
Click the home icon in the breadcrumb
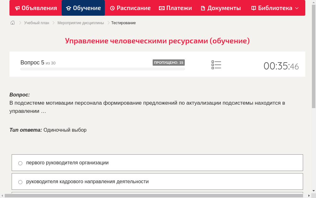pos(12,23)
